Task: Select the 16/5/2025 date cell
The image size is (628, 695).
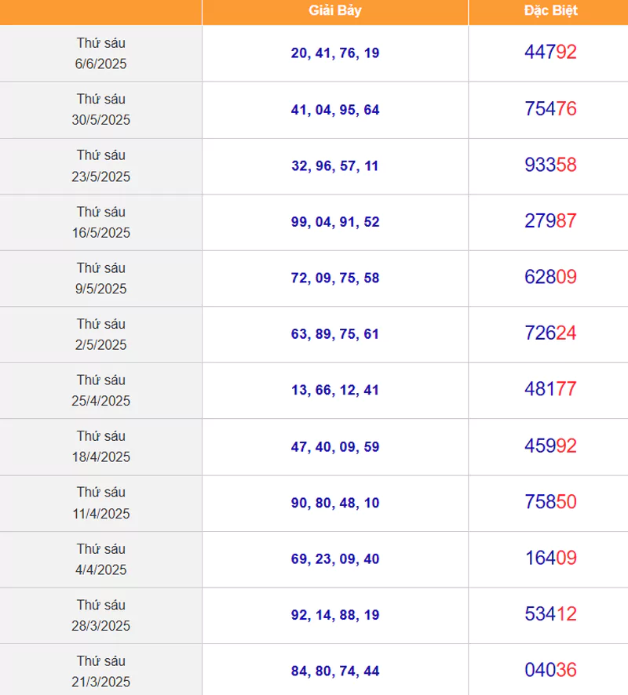Action: (100, 222)
